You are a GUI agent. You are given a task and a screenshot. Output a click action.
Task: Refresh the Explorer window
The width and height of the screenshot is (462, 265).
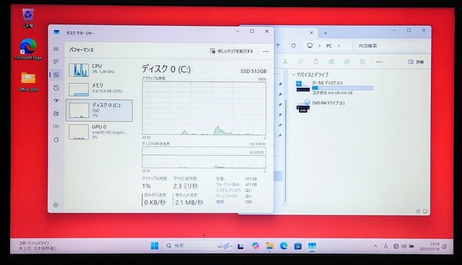point(294,45)
